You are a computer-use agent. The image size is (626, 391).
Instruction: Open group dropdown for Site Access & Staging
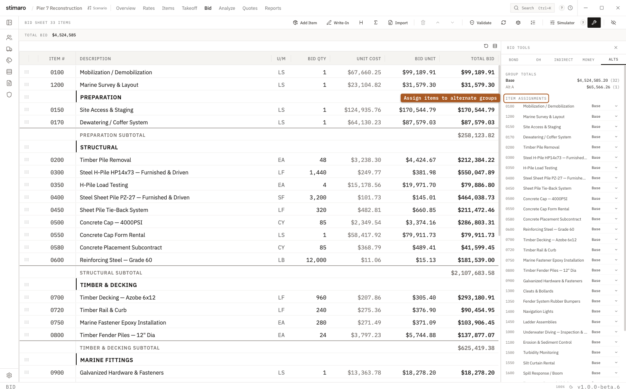[604, 127]
